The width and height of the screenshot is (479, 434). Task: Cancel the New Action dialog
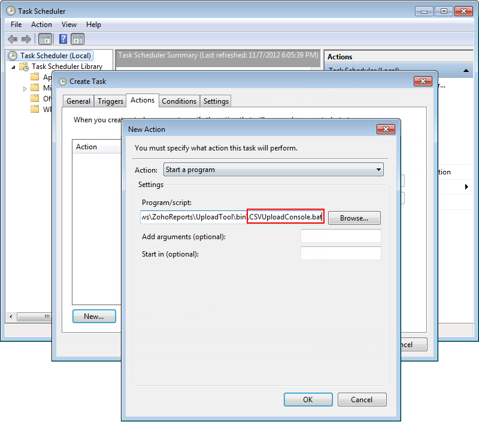[x=362, y=400]
